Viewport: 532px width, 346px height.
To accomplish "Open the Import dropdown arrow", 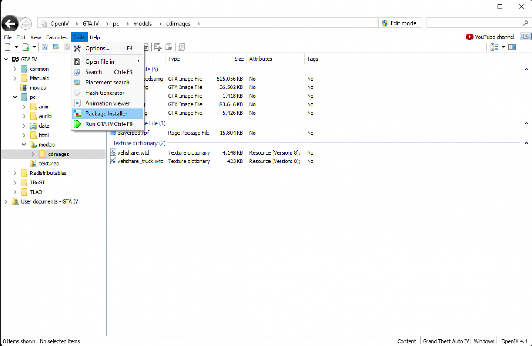I will pyautogui.click(x=34, y=47).
